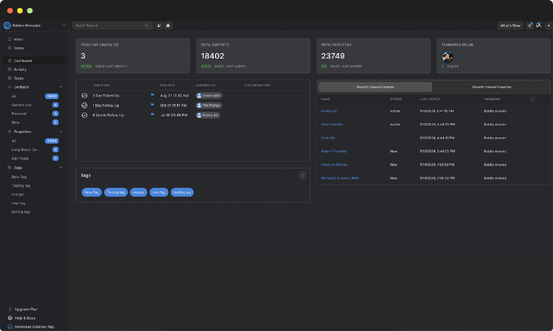The width and height of the screenshot is (553, 331).
Task: Click the add contact icon beside search
Action: point(159,26)
